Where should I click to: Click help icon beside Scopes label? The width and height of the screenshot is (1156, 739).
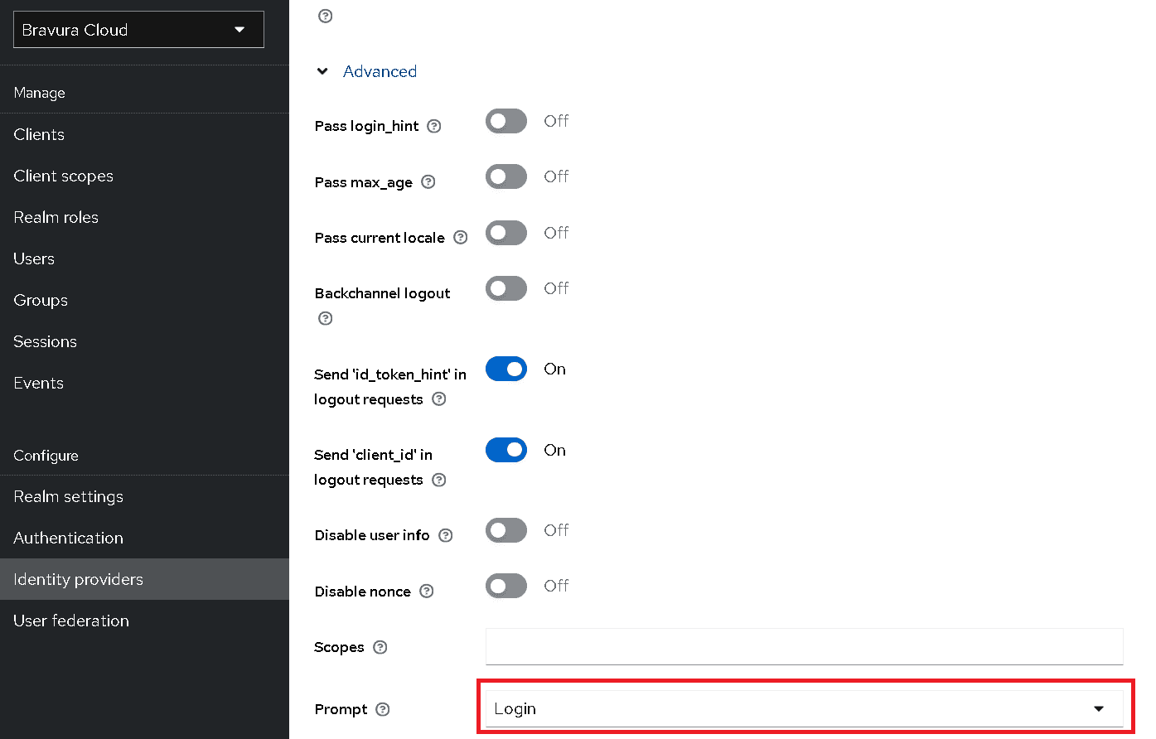(380, 647)
